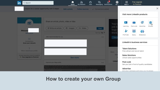Screen dimensions: 160x90
Task: Open the Sort by Top dropdown
Action: point(100,33)
